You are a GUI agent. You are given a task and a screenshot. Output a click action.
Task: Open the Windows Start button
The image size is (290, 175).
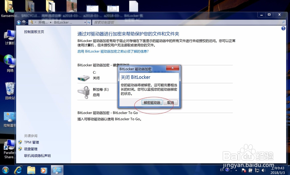[x=5, y=170]
